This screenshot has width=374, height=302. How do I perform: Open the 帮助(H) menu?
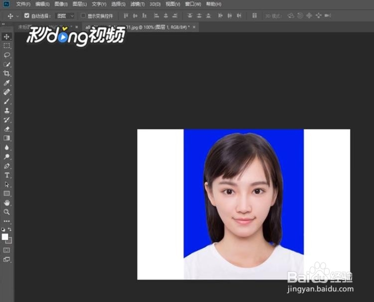tap(214, 4)
